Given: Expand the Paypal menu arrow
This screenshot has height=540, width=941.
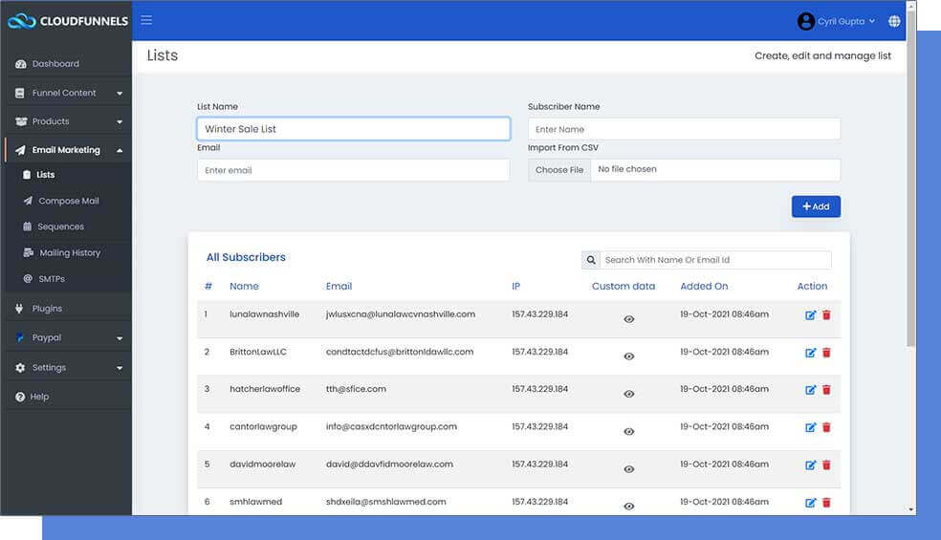Looking at the screenshot, I should (x=120, y=338).
